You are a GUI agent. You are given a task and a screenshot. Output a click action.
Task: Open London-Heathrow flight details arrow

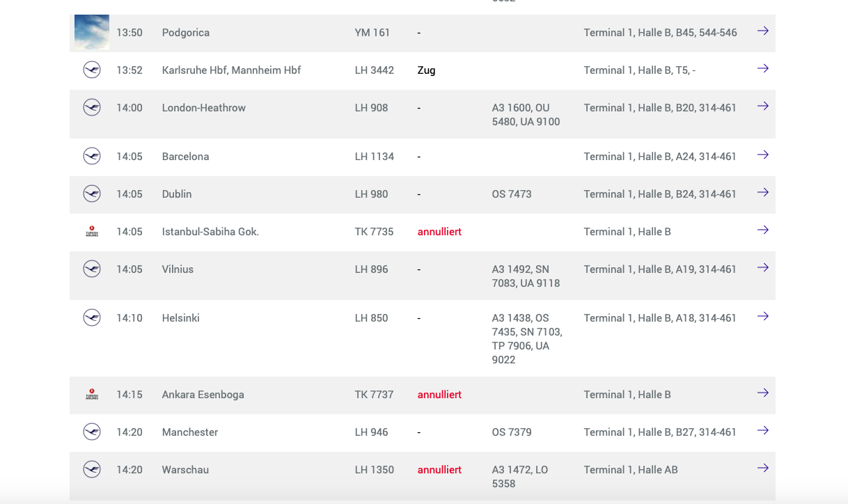(x=763, y=107)
